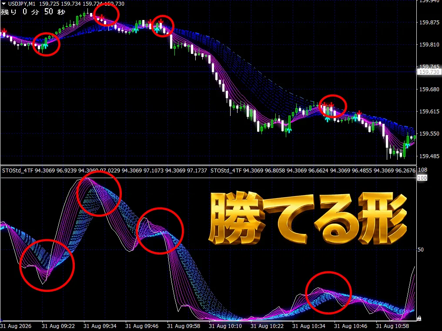The height and width of the screenshot is (331, 442).
Task: Click the lock icon at indicator window corner
Action: pos(419,318)
